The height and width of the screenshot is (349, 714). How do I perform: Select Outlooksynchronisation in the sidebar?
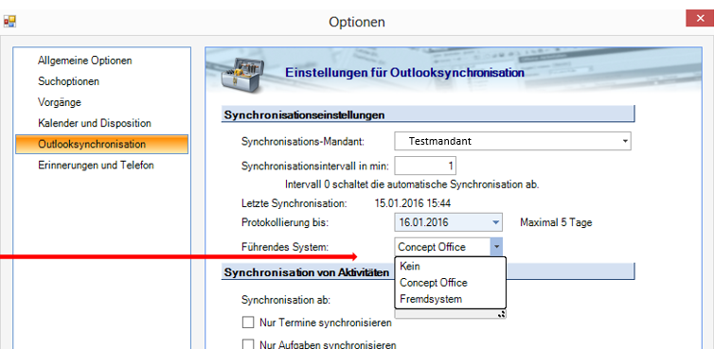click(x=101, y=145)
